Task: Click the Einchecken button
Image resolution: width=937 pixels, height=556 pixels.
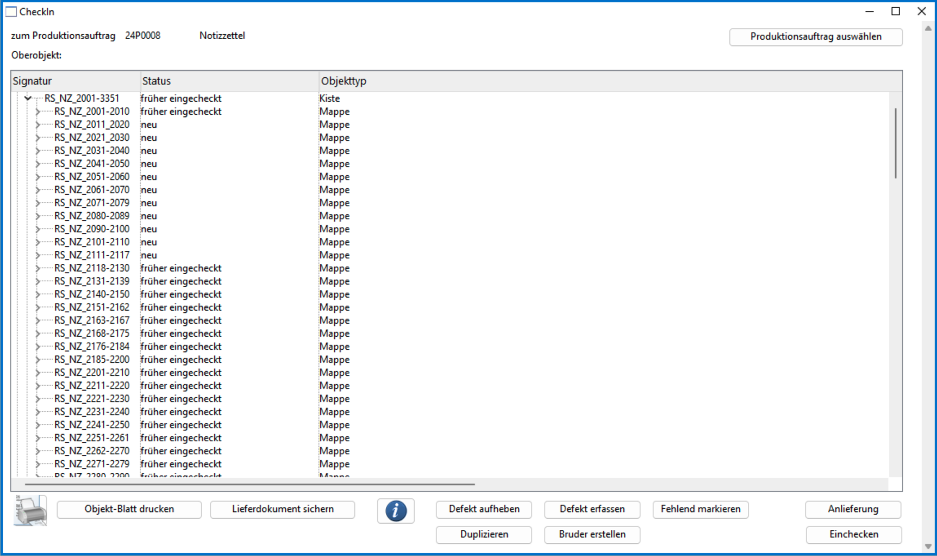Action: [853, 534]
